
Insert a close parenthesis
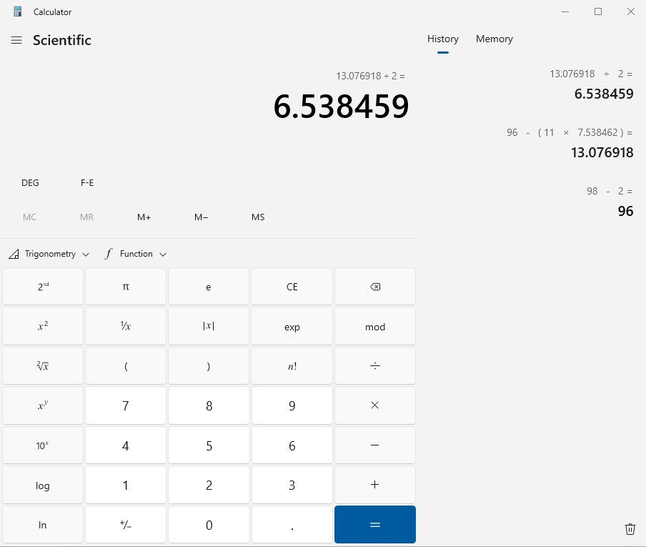coord(209,365)
